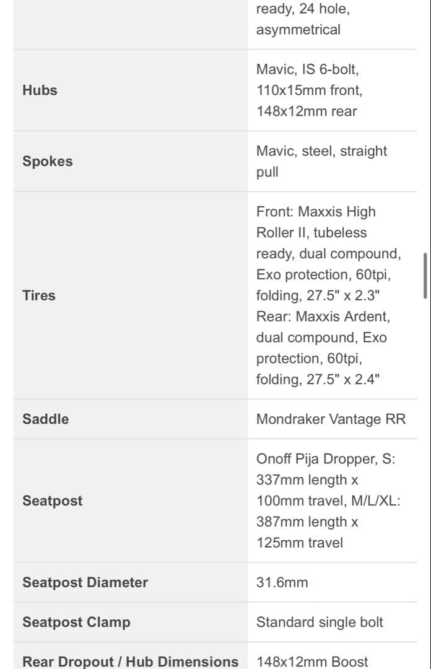This screenshot has height=669, width=431.
Task: Click the Spokes row label
Action: click(47, 161)
